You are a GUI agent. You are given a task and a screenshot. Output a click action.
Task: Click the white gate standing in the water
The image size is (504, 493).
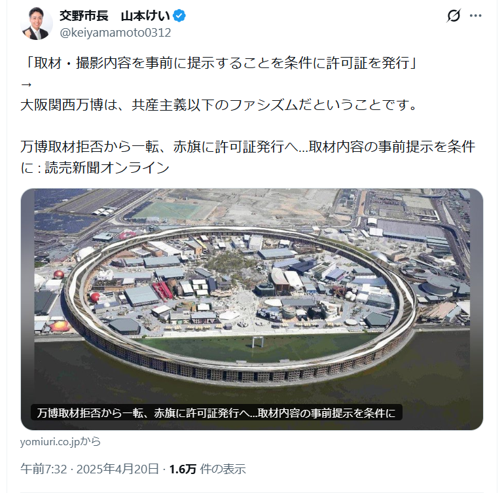click(257, 342)
